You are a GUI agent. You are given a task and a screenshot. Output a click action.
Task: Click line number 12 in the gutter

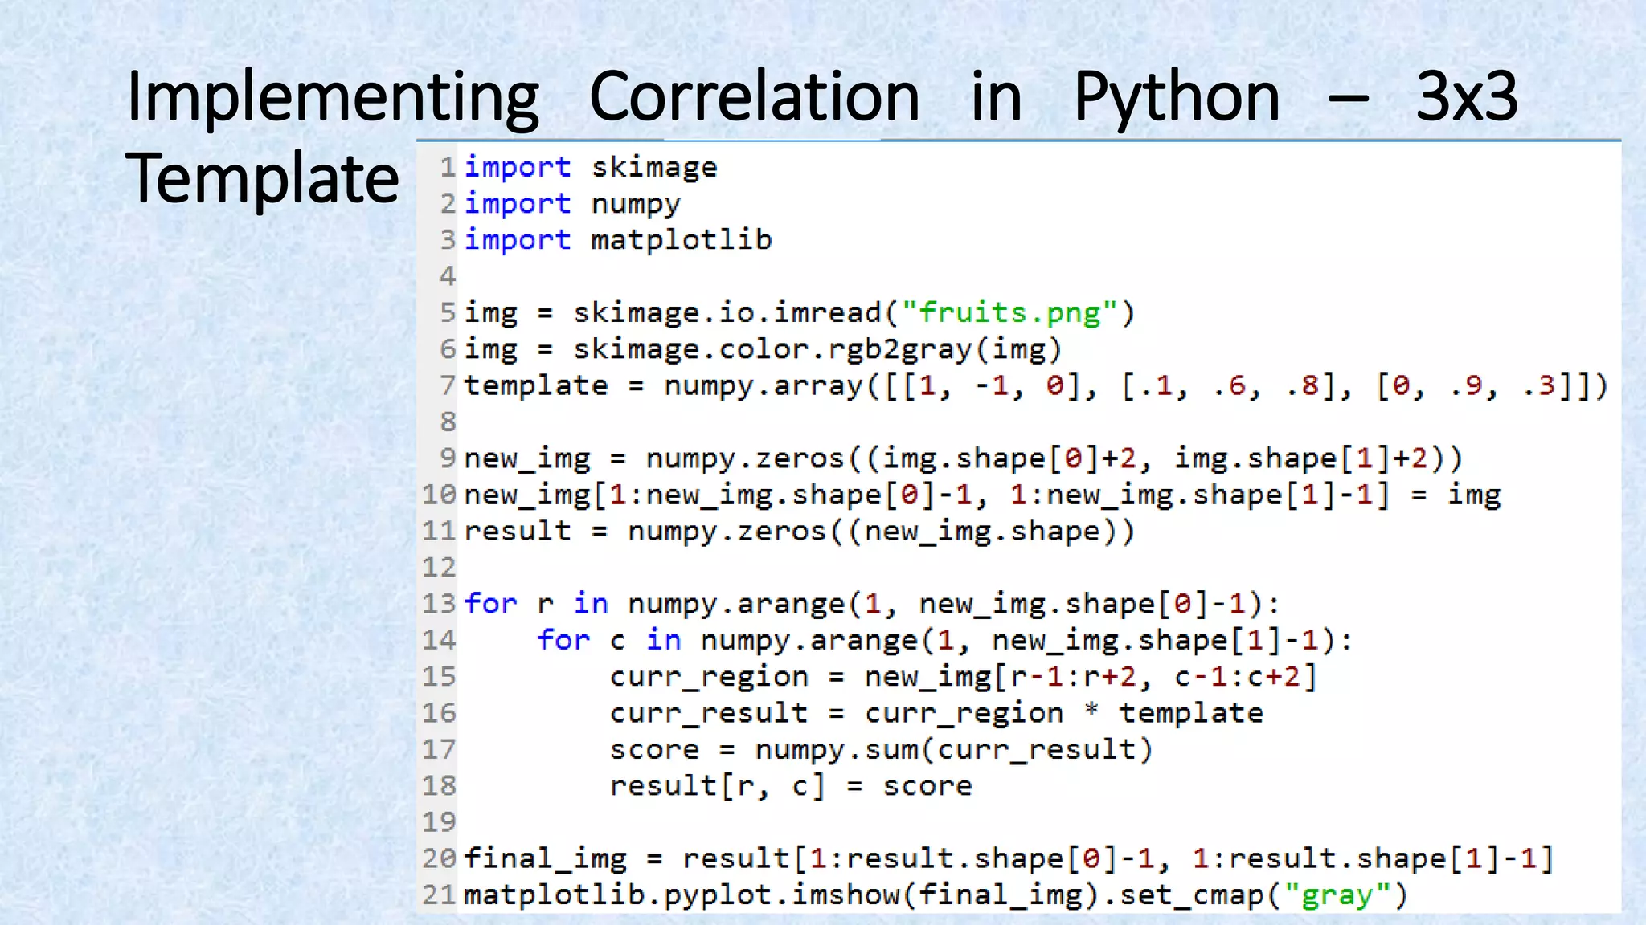point(440,568)
